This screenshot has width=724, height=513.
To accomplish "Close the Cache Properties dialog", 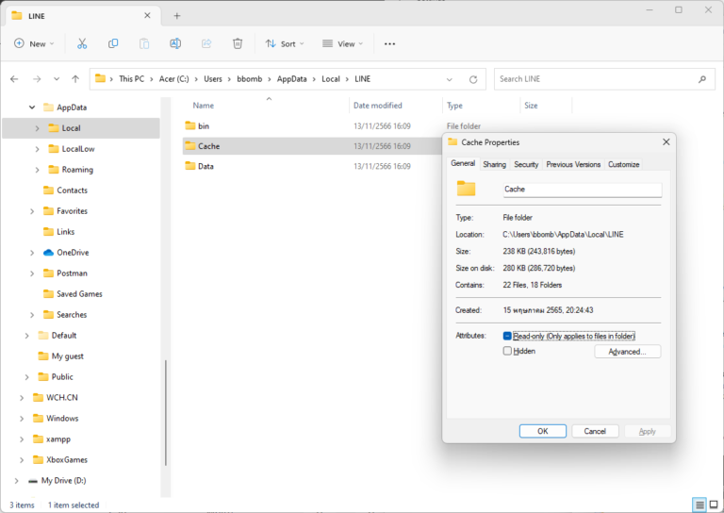I will tap(666, 142).
